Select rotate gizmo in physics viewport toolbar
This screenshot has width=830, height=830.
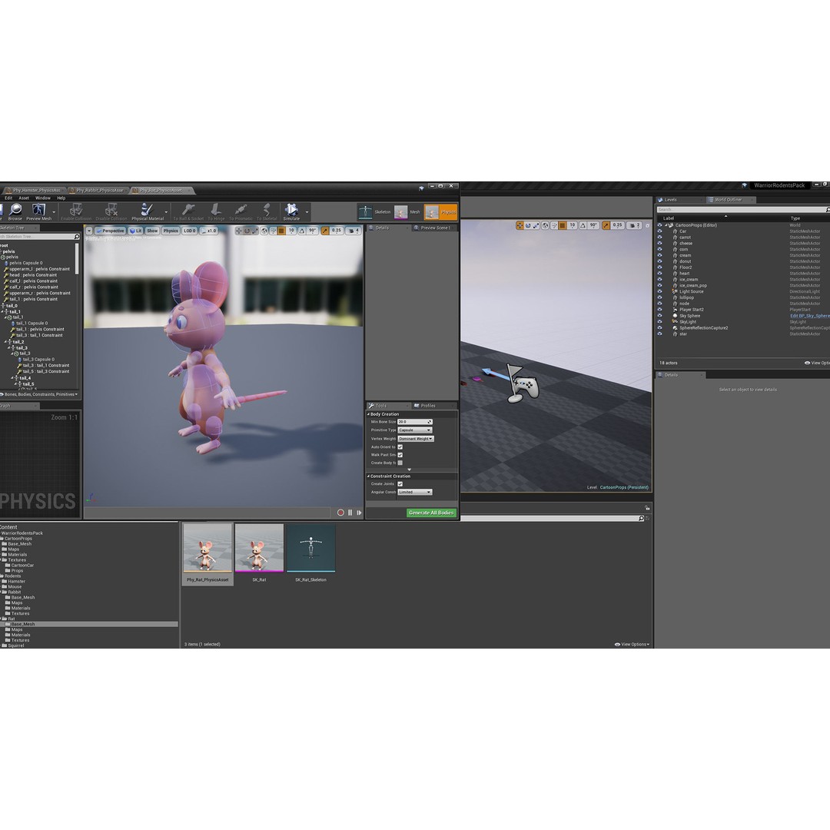(247, 231)
